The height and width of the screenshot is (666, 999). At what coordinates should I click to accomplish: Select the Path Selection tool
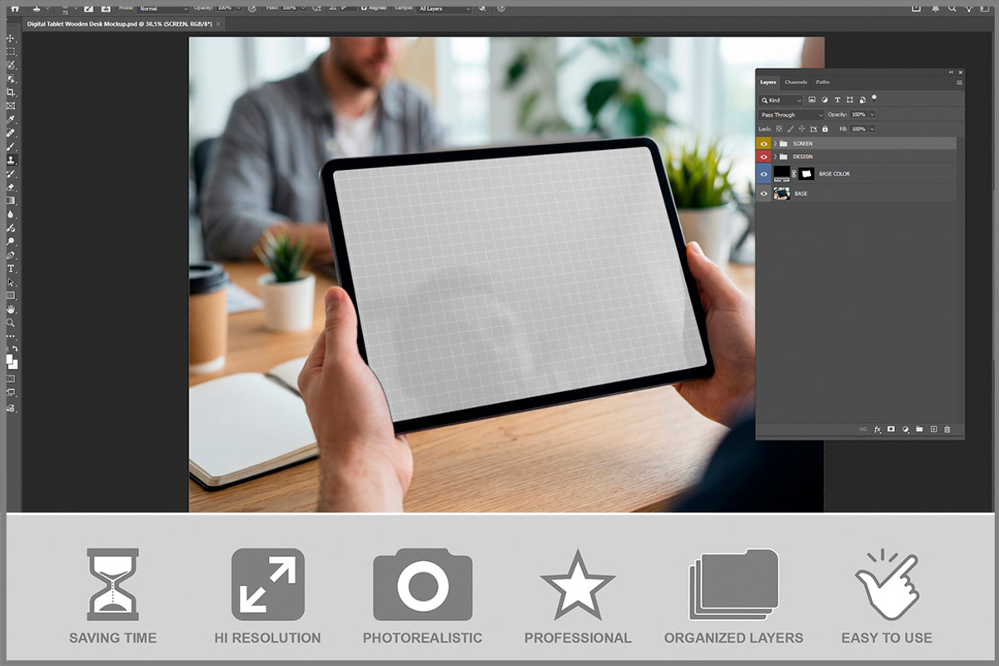(12, 282)
